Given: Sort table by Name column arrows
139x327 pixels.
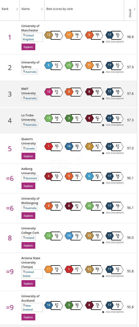Looking at the screenshot, I should 42,9.
